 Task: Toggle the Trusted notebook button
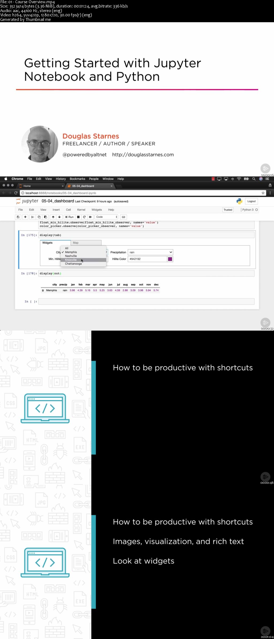tap(228, 210)
